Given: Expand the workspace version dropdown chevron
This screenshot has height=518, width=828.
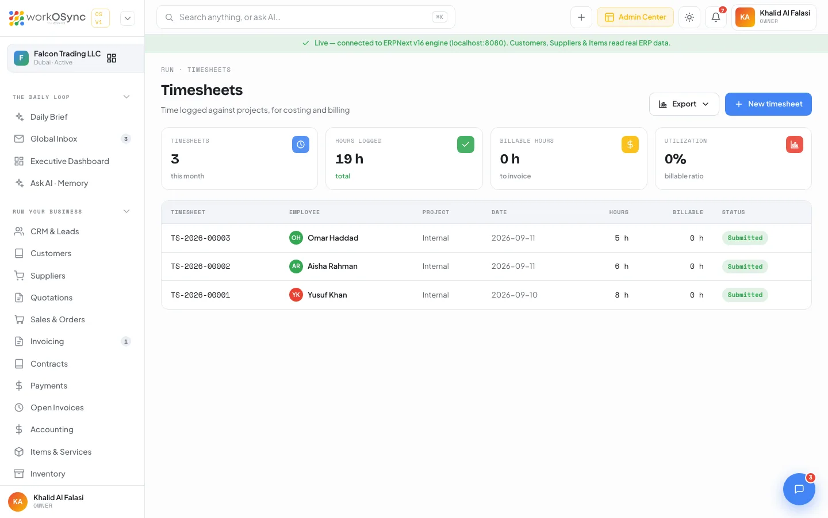Looking at the screenshot, I should coord(128,18).
